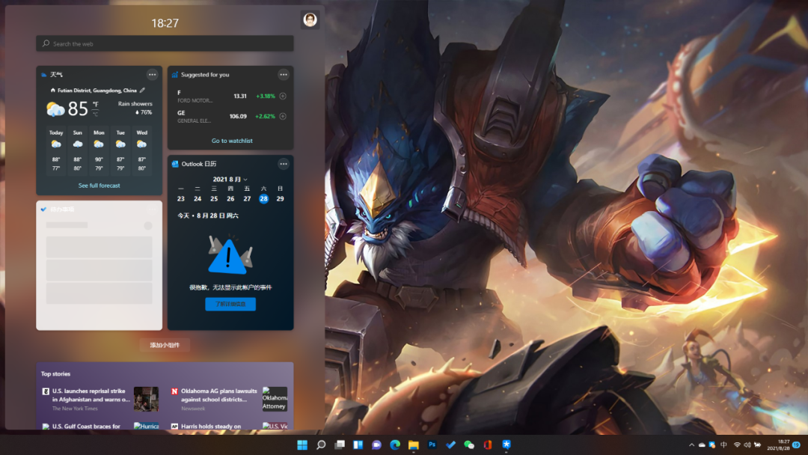The width and height of the screenshot is (808, 455).
Task: Open the Afghanistan story thumbnail image
Action: coord(147,399)
